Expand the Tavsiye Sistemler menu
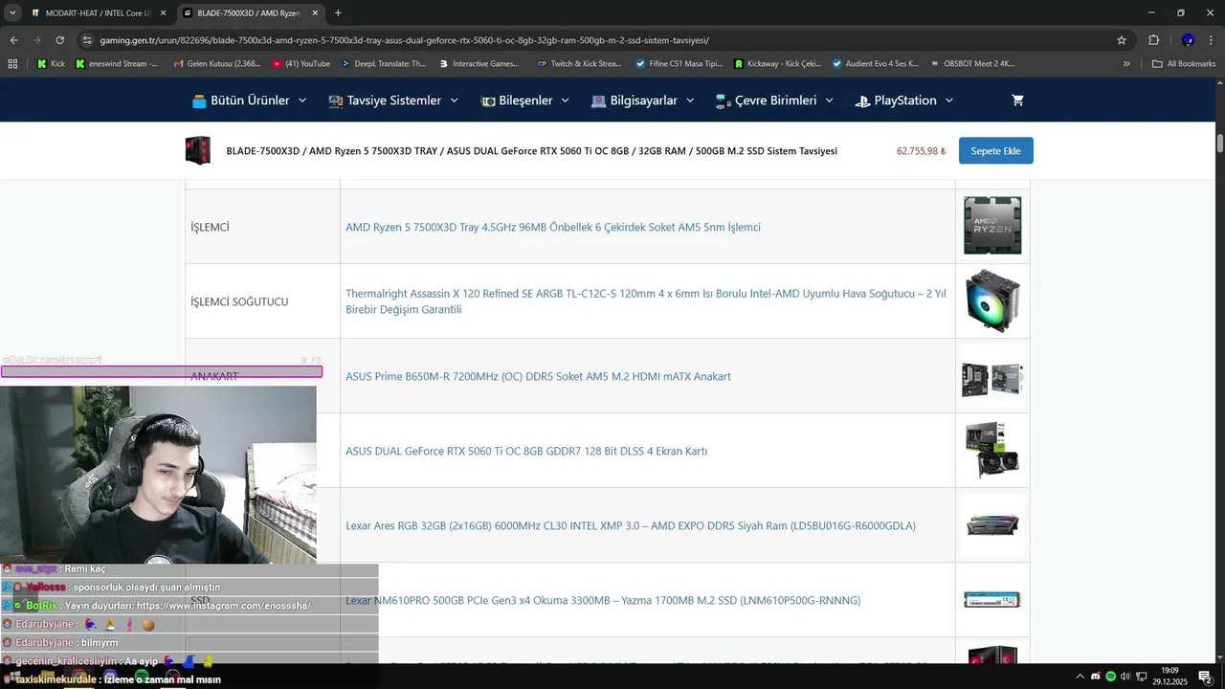 point(393,100)
